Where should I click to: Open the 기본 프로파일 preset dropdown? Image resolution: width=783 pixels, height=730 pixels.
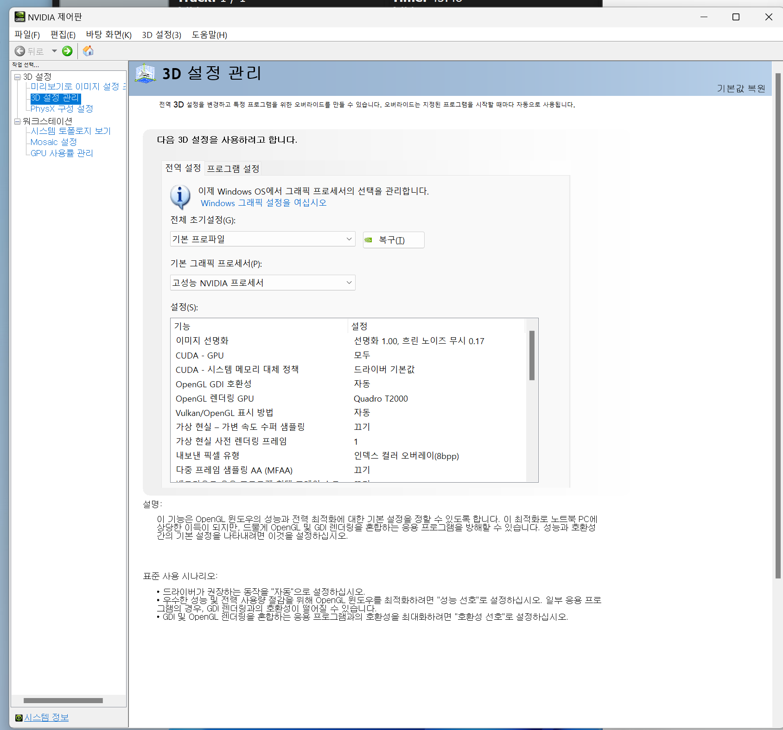pos(262,239)
